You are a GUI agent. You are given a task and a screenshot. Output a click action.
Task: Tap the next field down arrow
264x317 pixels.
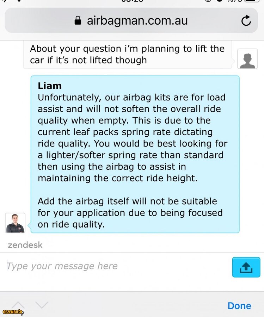[x=42, y=305]
